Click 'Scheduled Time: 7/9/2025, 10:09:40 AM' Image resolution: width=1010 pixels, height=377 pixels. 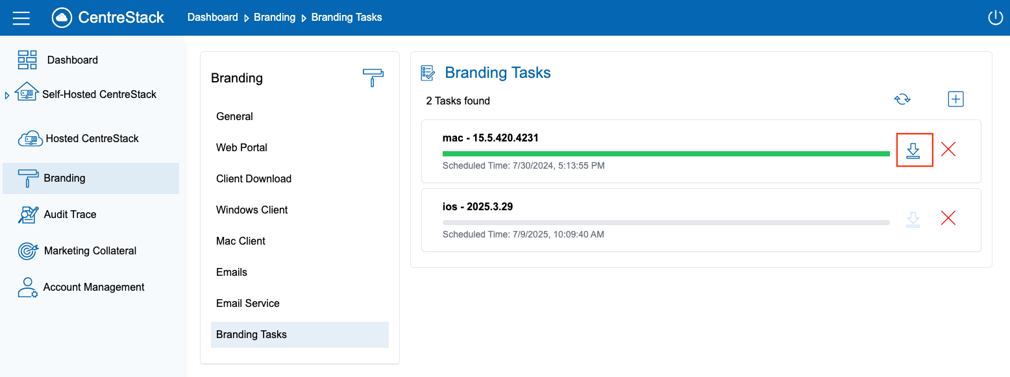point(523,234)
